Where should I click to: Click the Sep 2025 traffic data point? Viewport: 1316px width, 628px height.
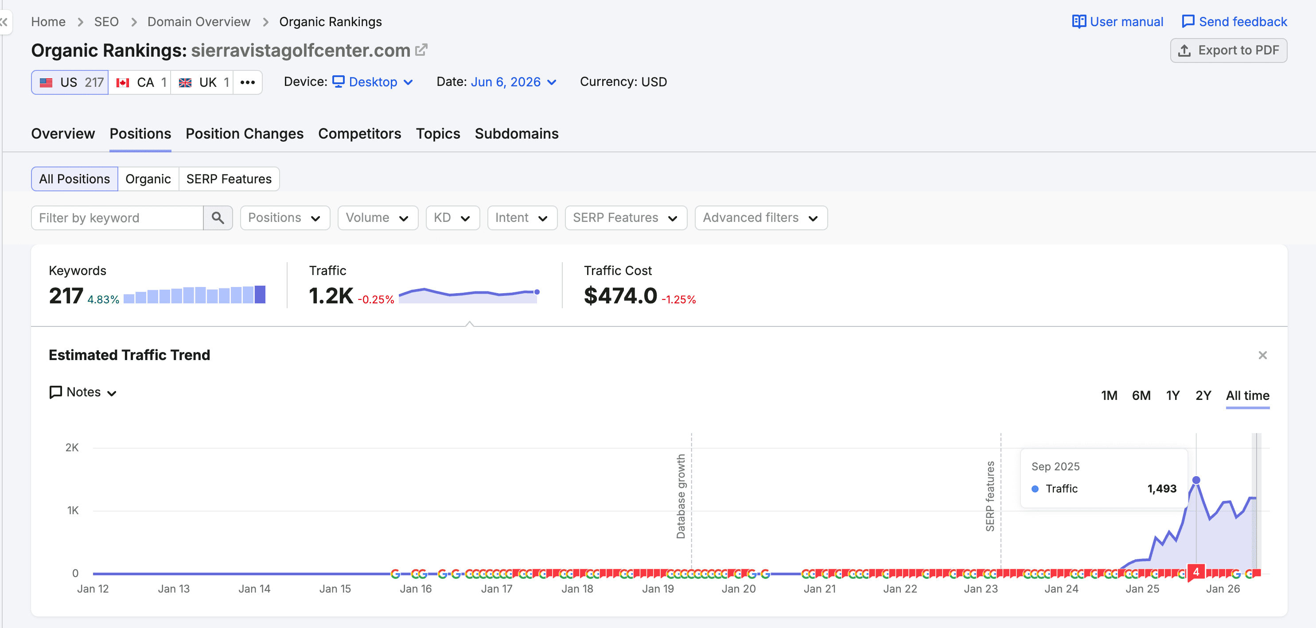point(1196,480)
